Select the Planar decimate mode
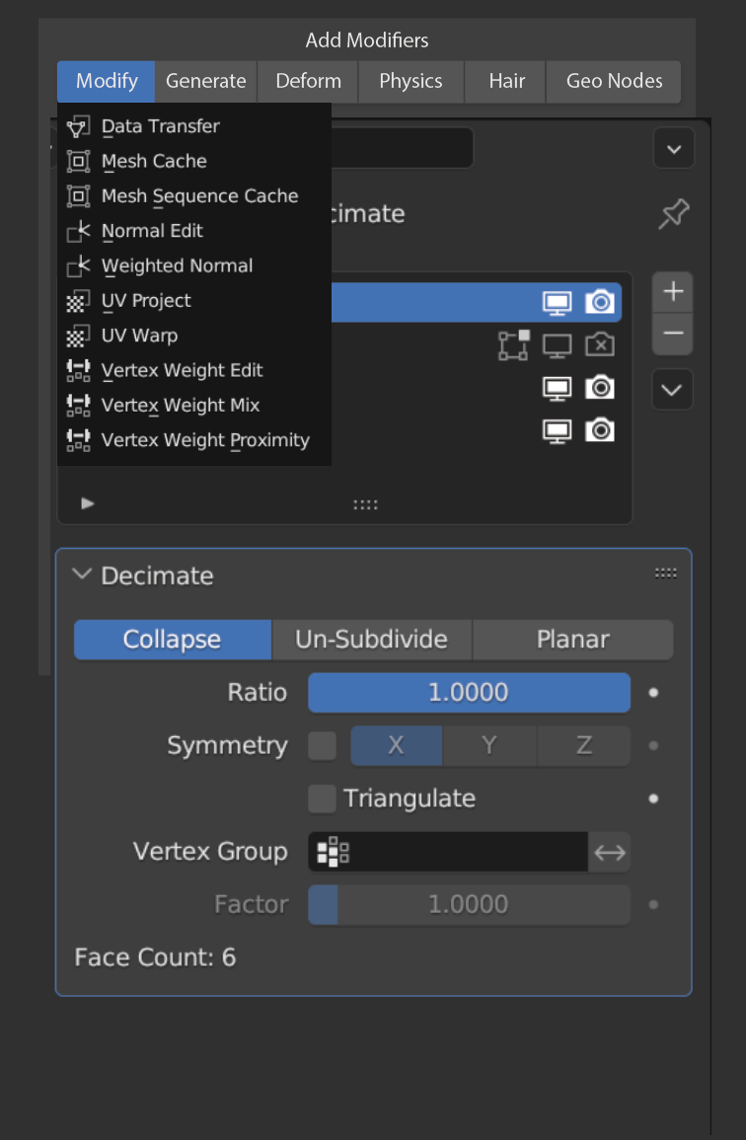This screenshot has width=746, height=1140. (x=573, y=639)
